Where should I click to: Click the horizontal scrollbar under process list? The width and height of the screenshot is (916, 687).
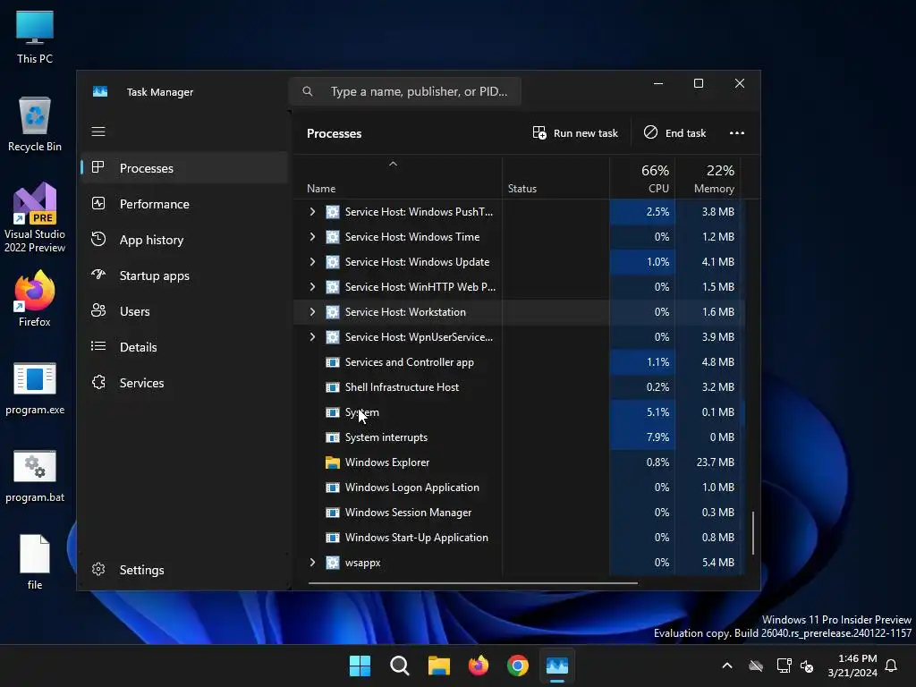[x=472, y=582]
